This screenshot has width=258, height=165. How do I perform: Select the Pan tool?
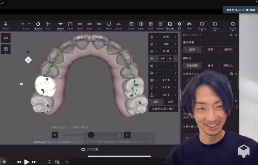(48, 26)
